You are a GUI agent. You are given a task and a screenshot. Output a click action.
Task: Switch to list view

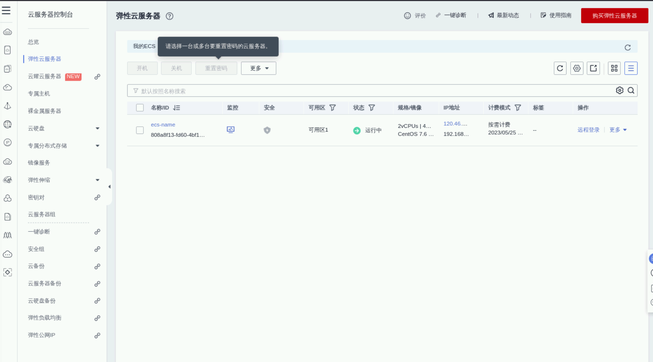[631, 68]
